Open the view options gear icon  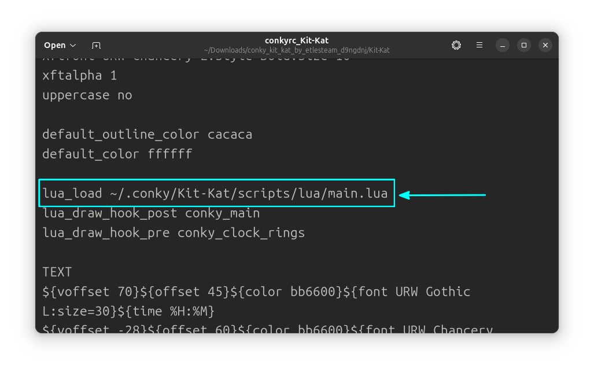456,45
